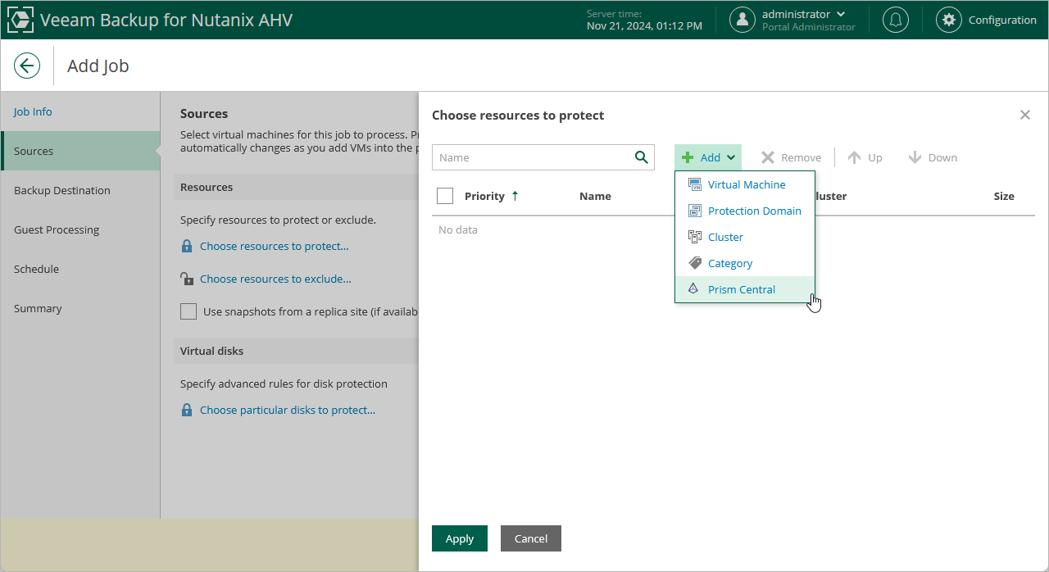Open the Choose resources to protect link

(275, 246)
